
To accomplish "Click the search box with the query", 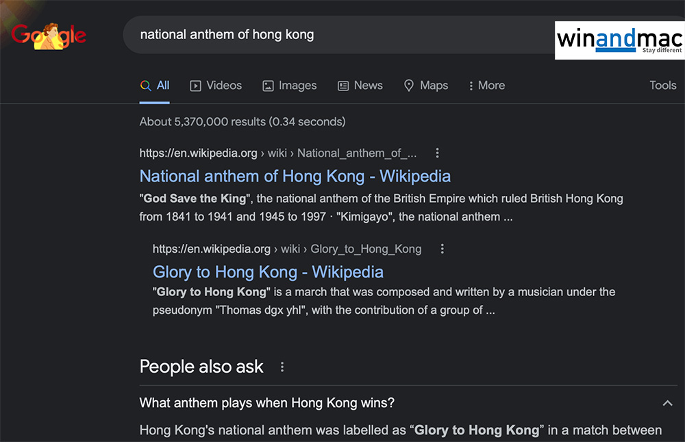I will tap(329, 34).
